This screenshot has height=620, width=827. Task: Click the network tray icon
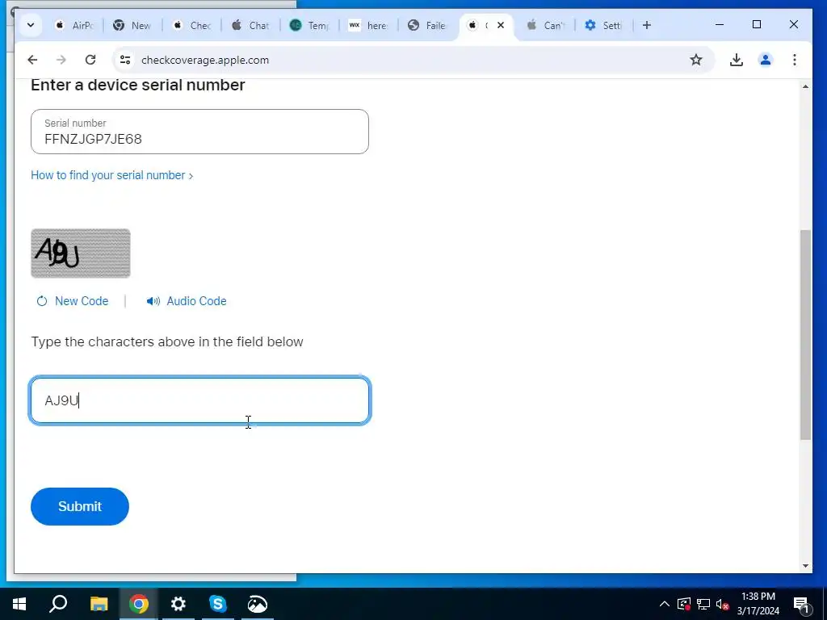(703, 604)
